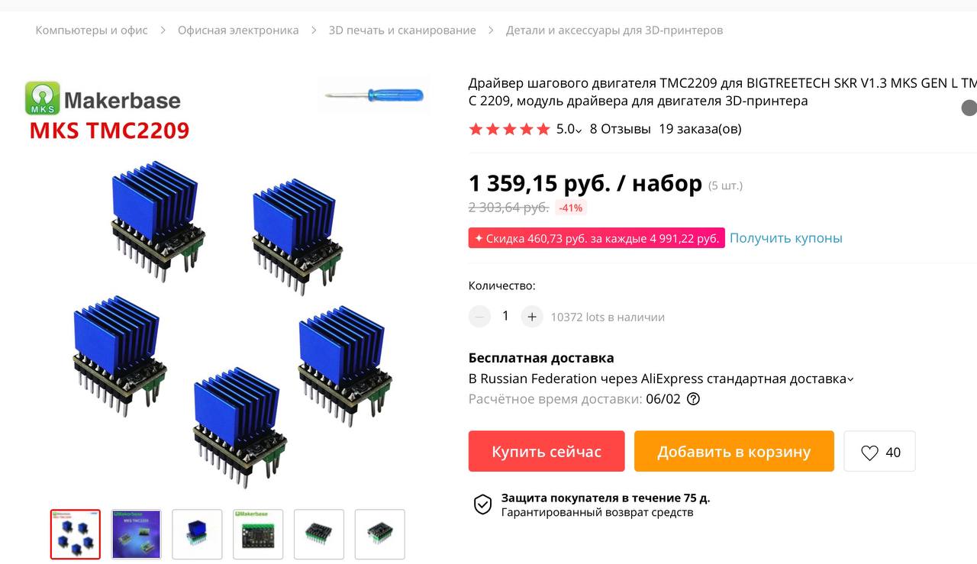Click the gray circle icon beside title

pyautogui.click(x=969, y=108)
